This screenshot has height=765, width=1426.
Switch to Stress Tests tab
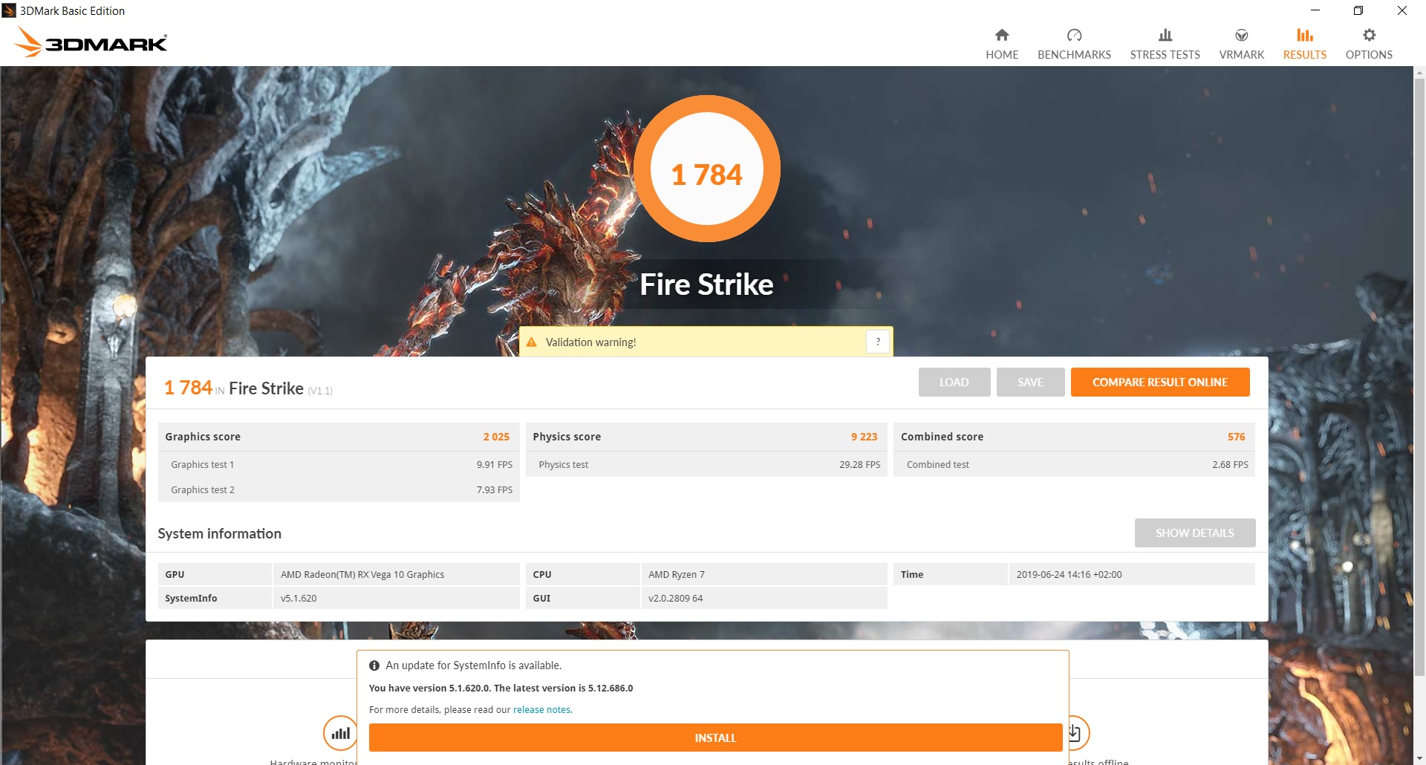(1165, 45)
